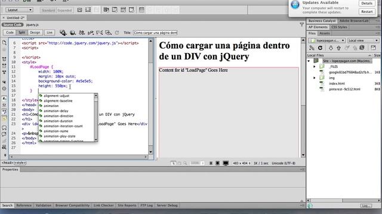
Task: Click the Visual Aids icon
Action: click(x=108, y=33)
